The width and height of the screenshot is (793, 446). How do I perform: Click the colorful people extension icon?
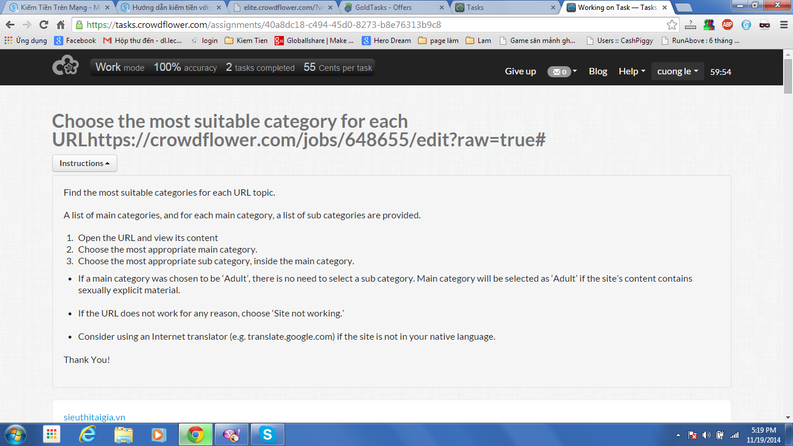coord(709,25)
